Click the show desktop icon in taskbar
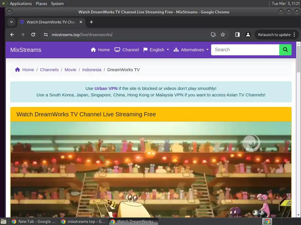 [4, 221]
